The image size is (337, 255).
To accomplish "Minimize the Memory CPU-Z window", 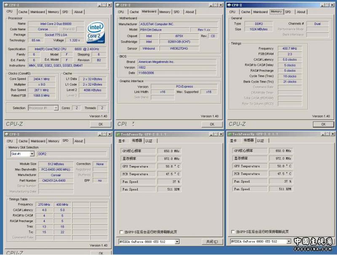I will click(x=323, y=5).
